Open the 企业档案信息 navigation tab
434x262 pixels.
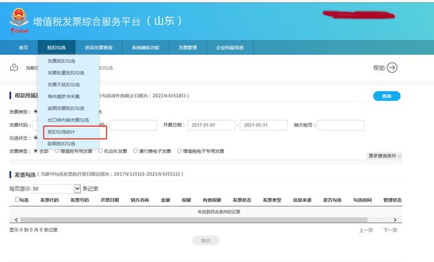(x=230, y=47)
